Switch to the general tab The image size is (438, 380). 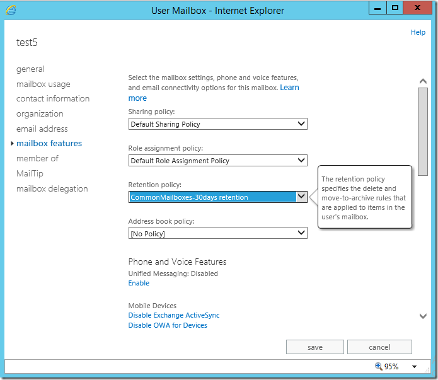(x=30, y=69)
